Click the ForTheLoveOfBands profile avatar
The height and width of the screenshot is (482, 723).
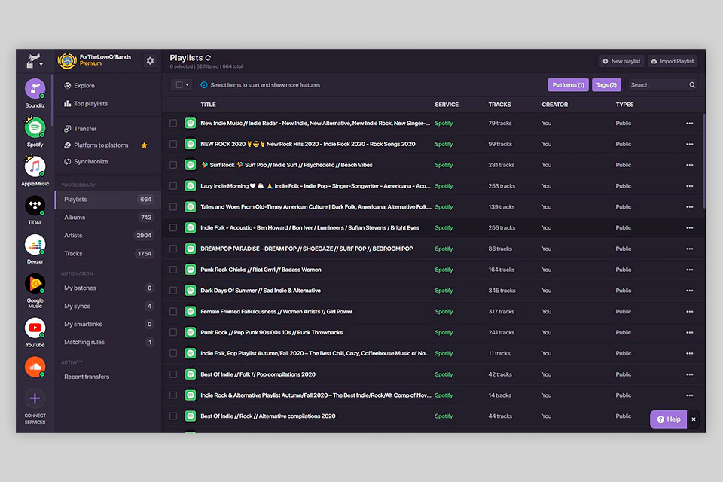pos(67,61)
